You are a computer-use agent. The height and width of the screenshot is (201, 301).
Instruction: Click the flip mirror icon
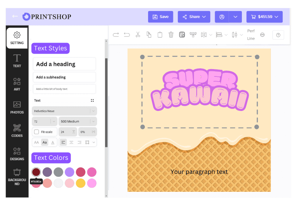[x=204, y=35]
